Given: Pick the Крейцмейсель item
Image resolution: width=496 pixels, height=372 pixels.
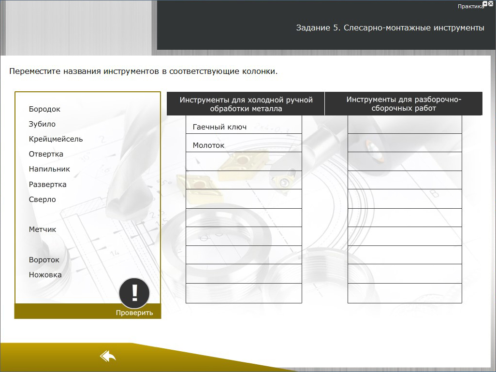Looking at the screenshot, I should coord(56,139).
